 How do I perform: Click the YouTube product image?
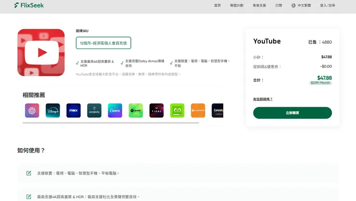tap(41, 52)
